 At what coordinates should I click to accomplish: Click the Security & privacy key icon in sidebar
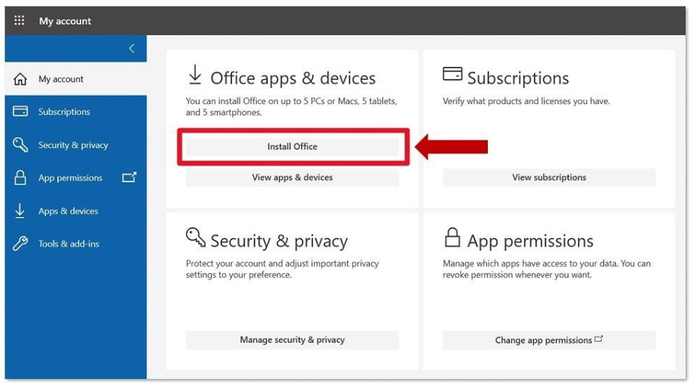point(20,145)
